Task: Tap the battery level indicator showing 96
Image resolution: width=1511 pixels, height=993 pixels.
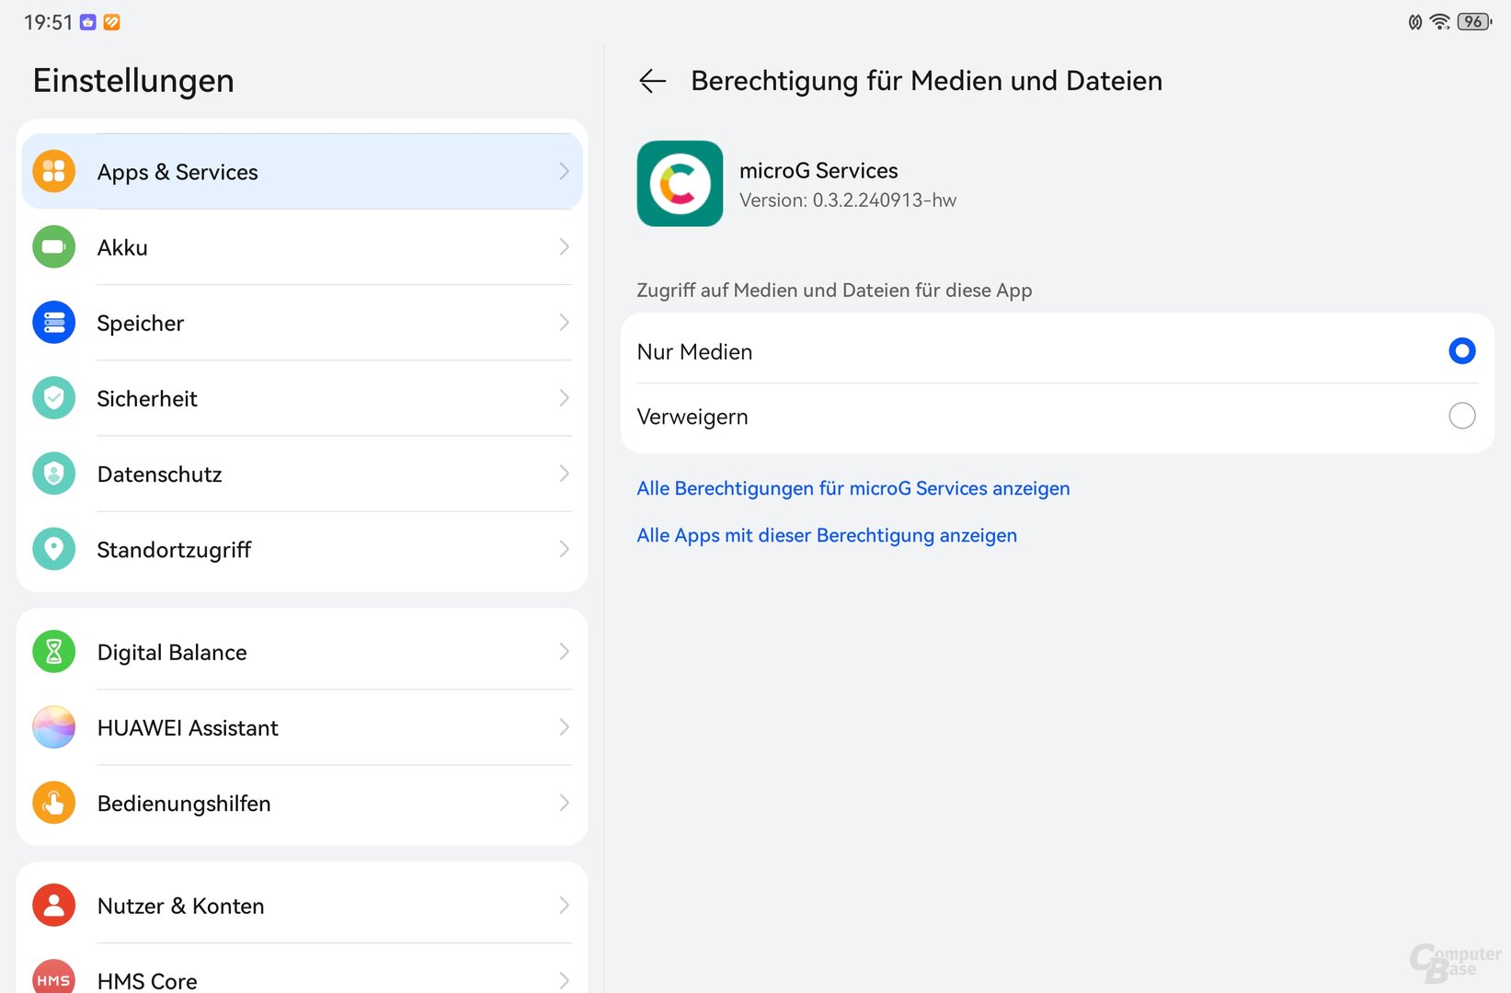Action: (x=1474, y=22)
